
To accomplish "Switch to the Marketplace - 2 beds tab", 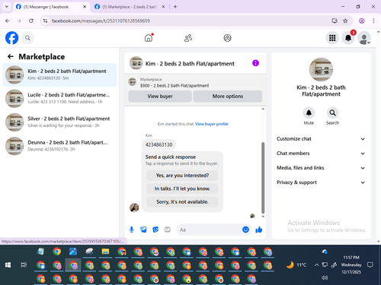I will pyautogui.click(x=130, y=7).
